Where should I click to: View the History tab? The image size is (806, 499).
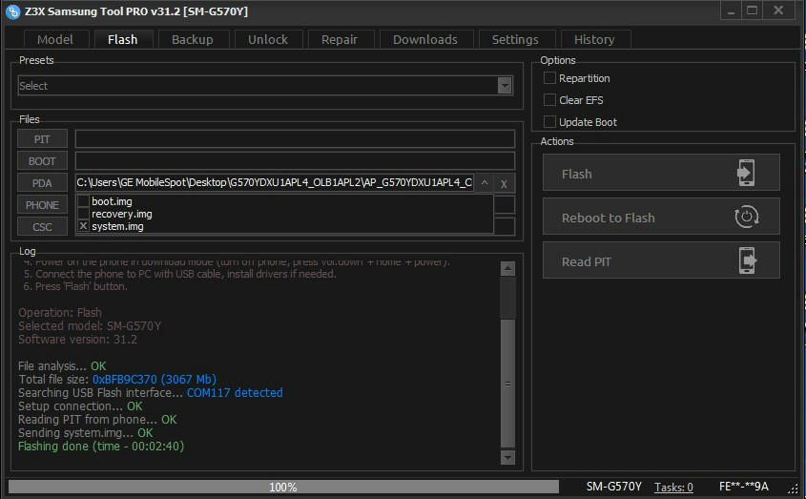(594, 40)
